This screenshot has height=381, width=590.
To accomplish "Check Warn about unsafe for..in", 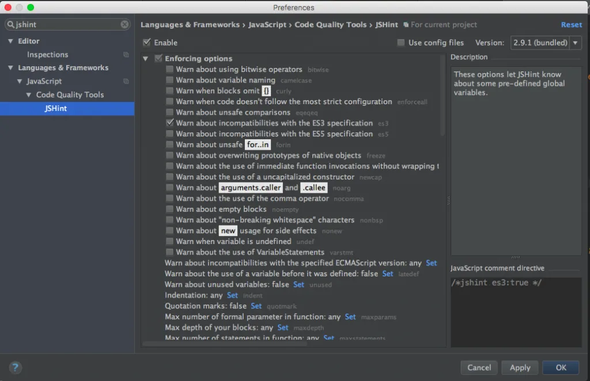I will pos(170,144).
